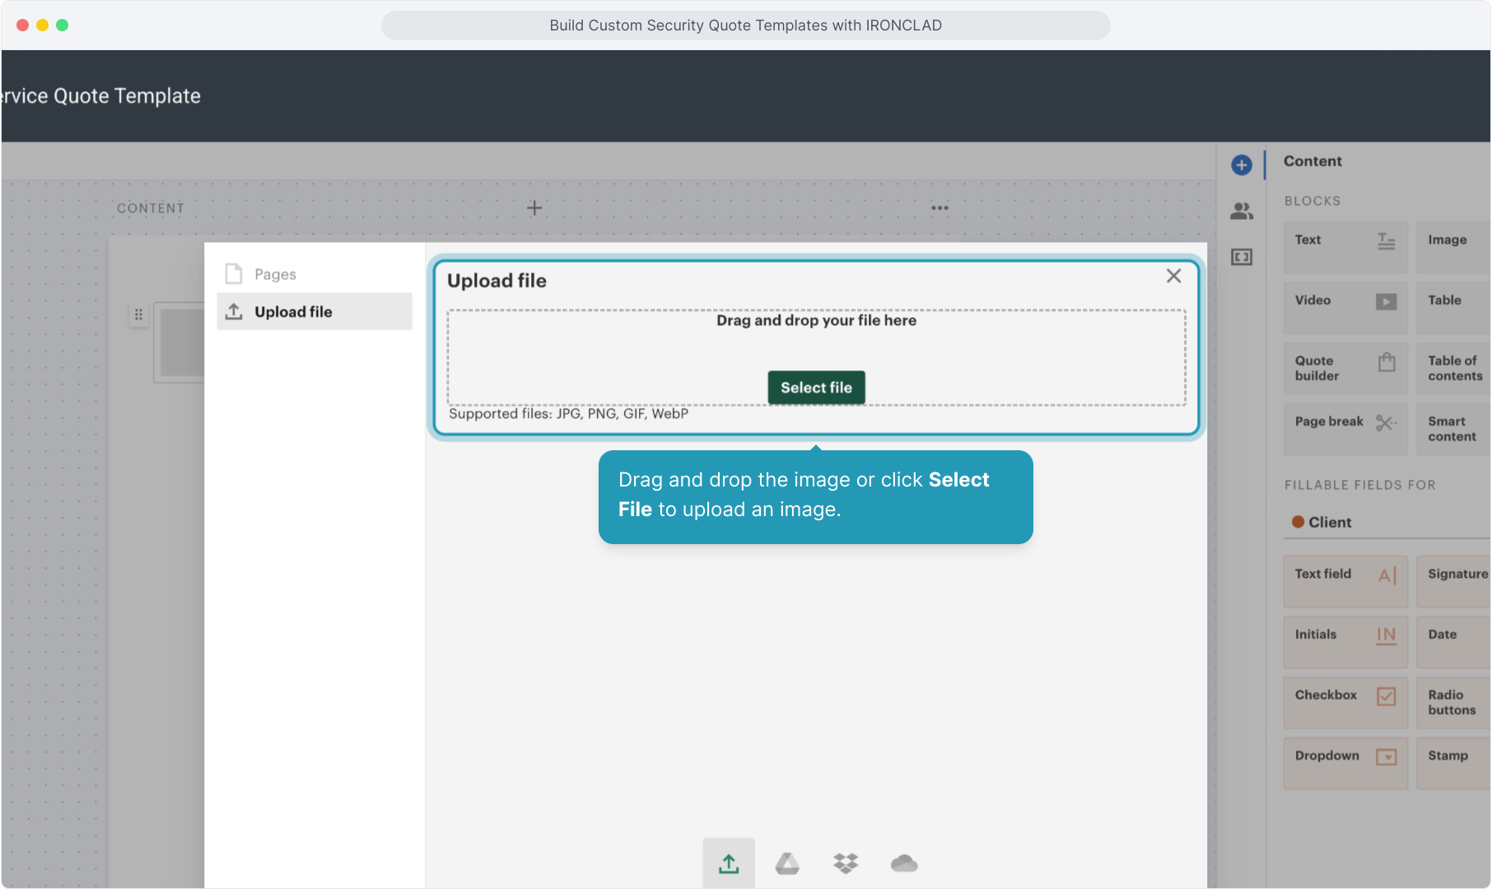This screenshot has height=889, width=1492.
Task: Choose cloud storage upload source icon
Action: (903, 863)
